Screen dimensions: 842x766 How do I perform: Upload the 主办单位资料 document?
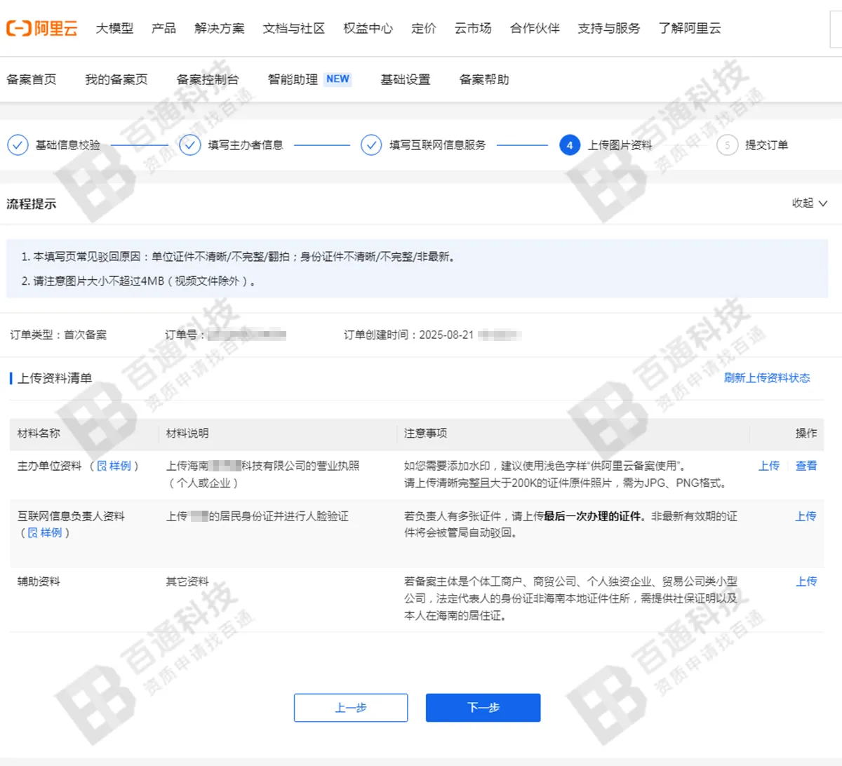pyautogui.click(x=769, y=466)
